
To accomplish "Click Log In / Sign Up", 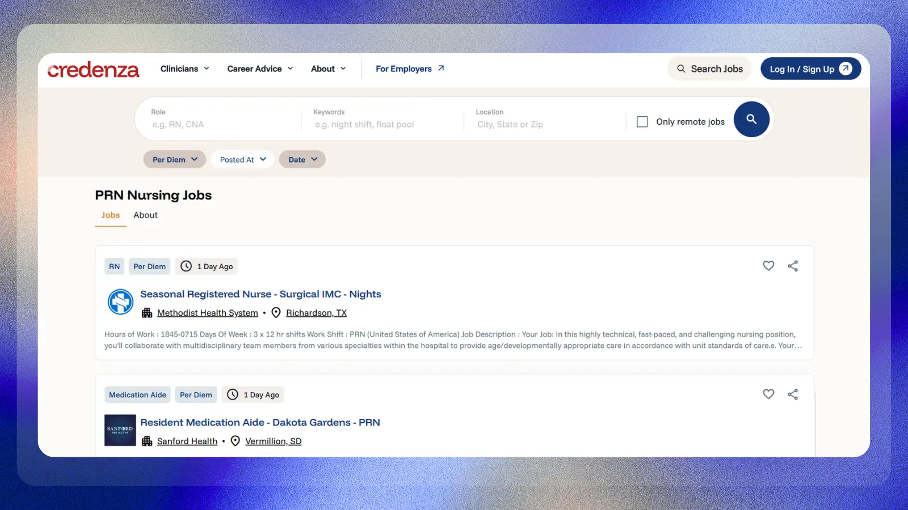I will 811,69.
